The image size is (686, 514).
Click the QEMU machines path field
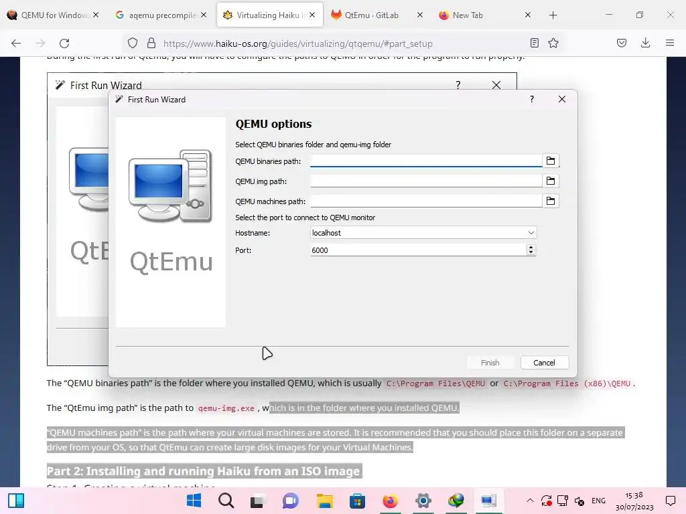pyautogui.click(x=426, y=201)
